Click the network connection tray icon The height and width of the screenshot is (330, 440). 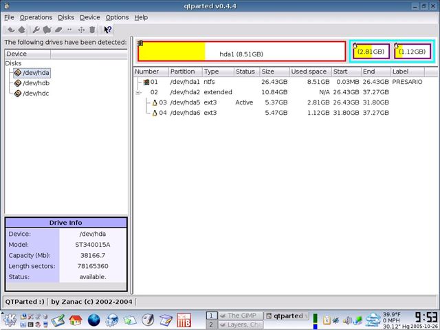click(357, 320)
